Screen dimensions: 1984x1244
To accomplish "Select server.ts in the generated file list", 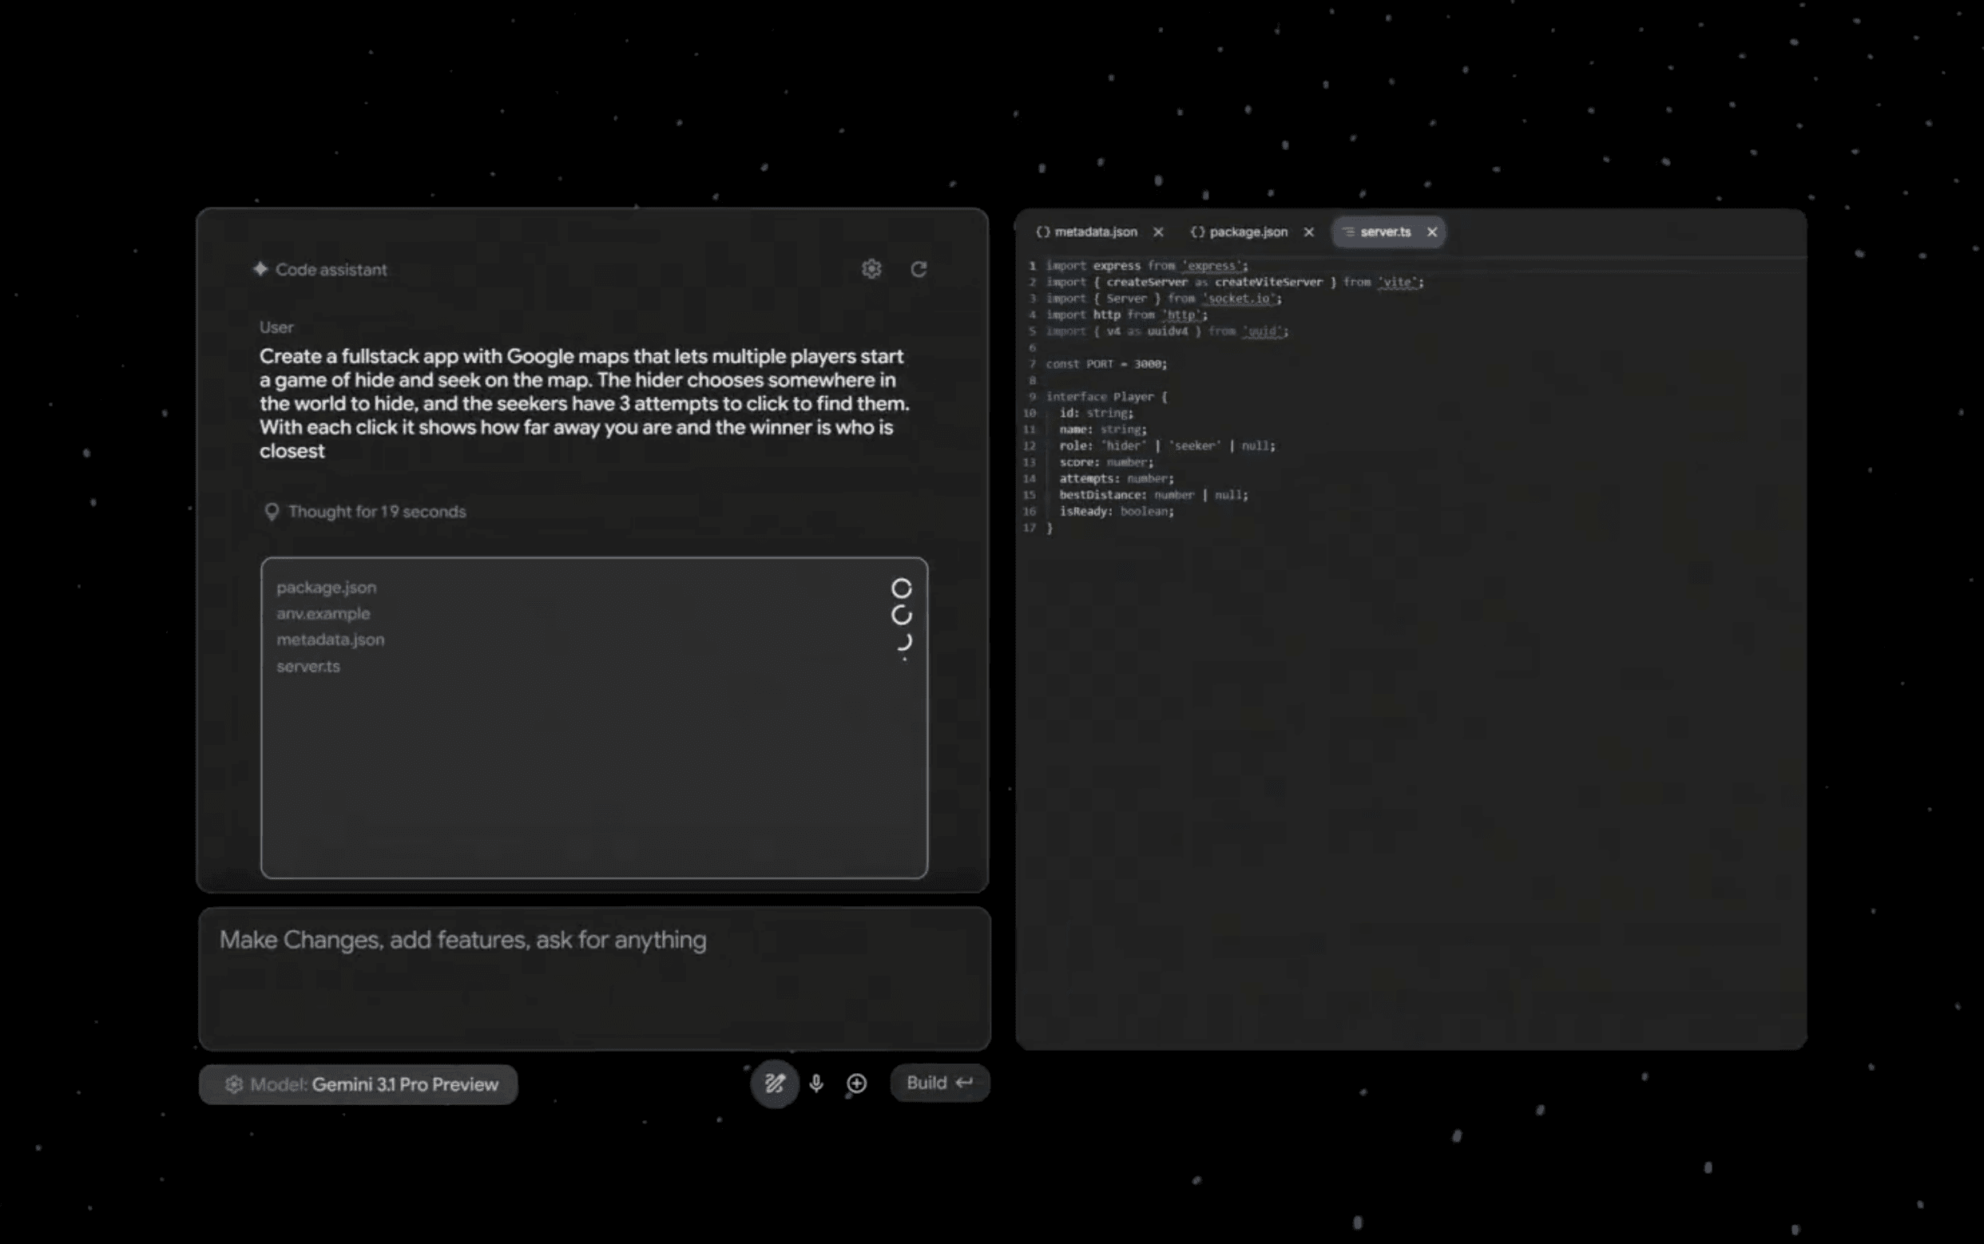I will coord(308,667).
